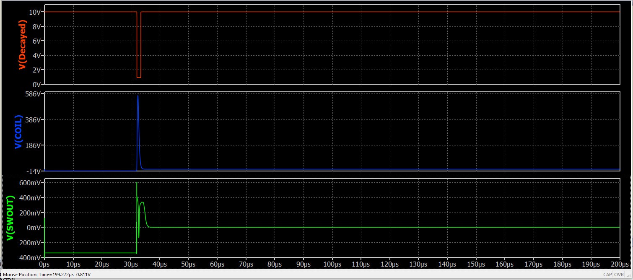Viewport: 633px width, 280px height.
Task: Click the green V(SWOUT) ringing hump
Action: [x=143, y=203]
